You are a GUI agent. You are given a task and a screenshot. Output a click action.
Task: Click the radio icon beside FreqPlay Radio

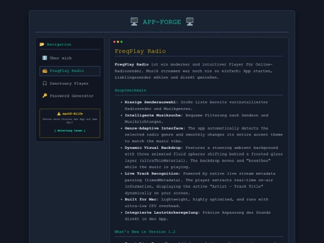(x=44, y=71)
